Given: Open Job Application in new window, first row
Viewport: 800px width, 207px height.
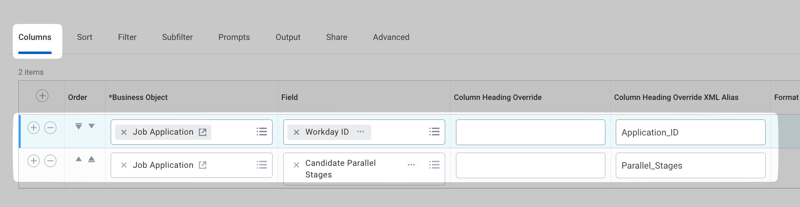Looking at the screenshot, I should click(203, 132).
